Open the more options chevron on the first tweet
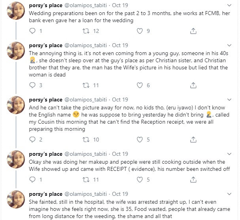 (230, 6)
